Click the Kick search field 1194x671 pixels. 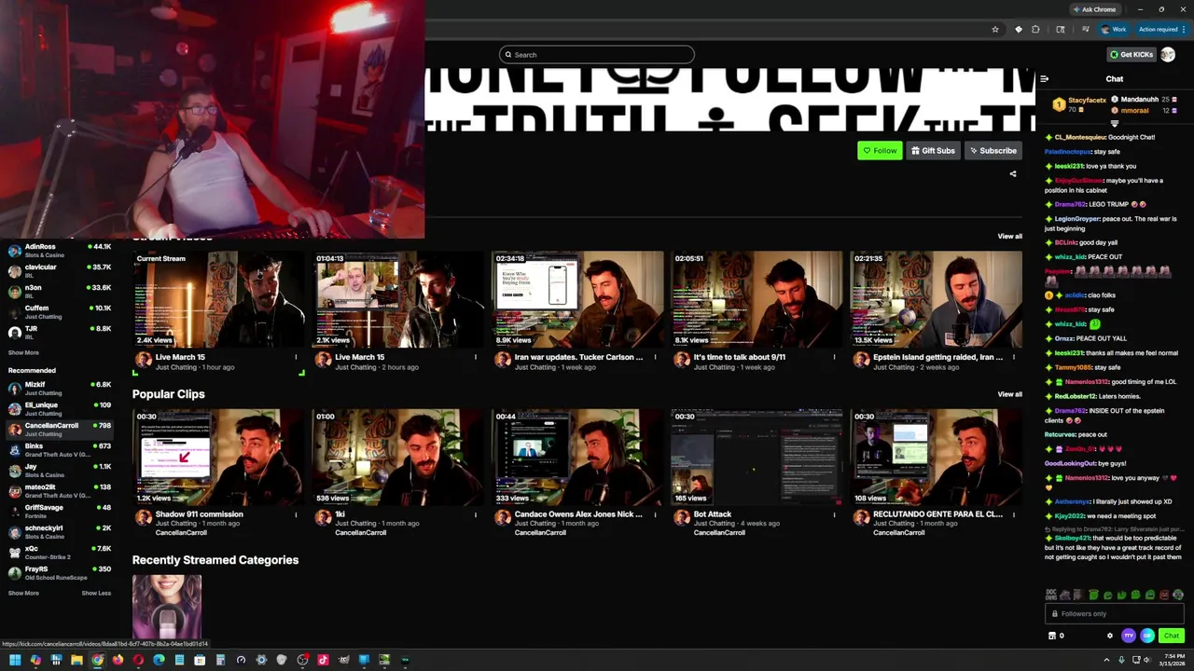(597, 55)
